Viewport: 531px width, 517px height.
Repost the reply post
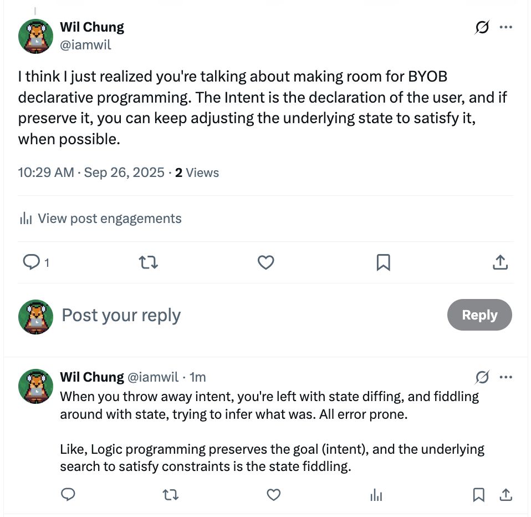(171, 494)
